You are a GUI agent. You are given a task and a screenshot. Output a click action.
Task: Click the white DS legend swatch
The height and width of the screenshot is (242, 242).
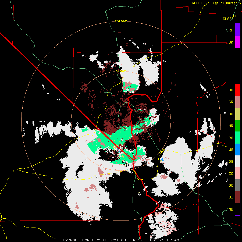coord(237,161)
